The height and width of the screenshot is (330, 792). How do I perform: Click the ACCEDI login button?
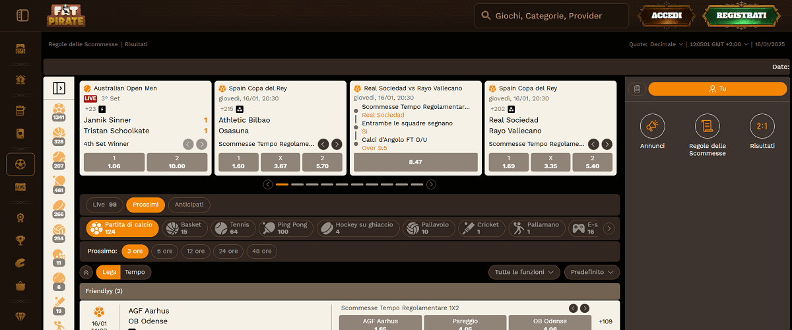coord(667,16)
